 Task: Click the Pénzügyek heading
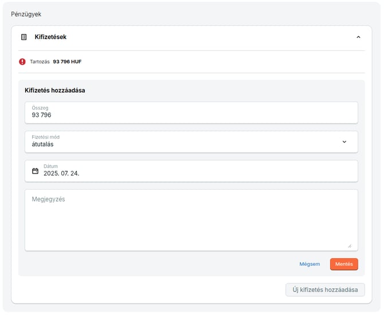pyautogui.click(x=26, y=14)
